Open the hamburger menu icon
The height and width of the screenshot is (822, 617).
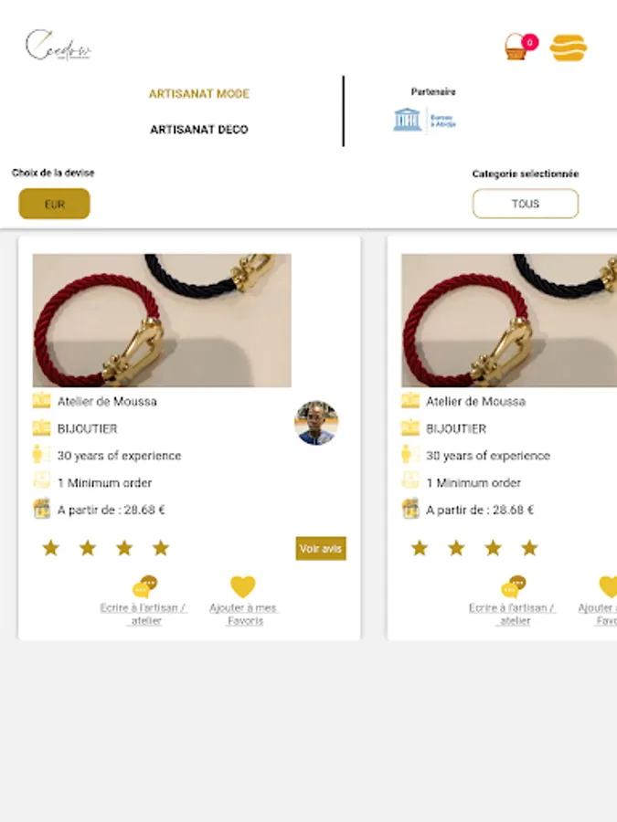569,47
